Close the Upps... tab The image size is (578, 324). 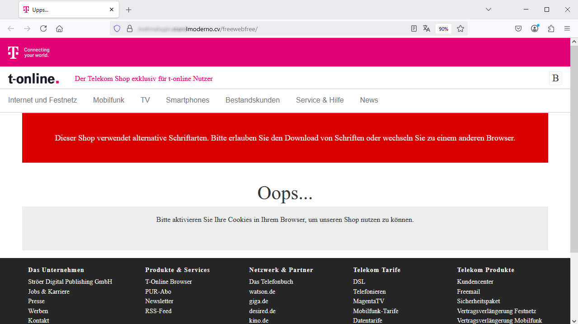point(112,9)
